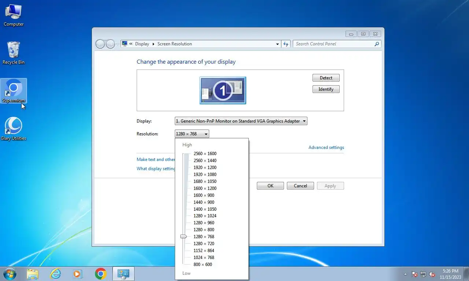Select monitor 1 thumbnail
Viewport: 469px width, 281px height.
pyautogui.click(x=223, y=90)
